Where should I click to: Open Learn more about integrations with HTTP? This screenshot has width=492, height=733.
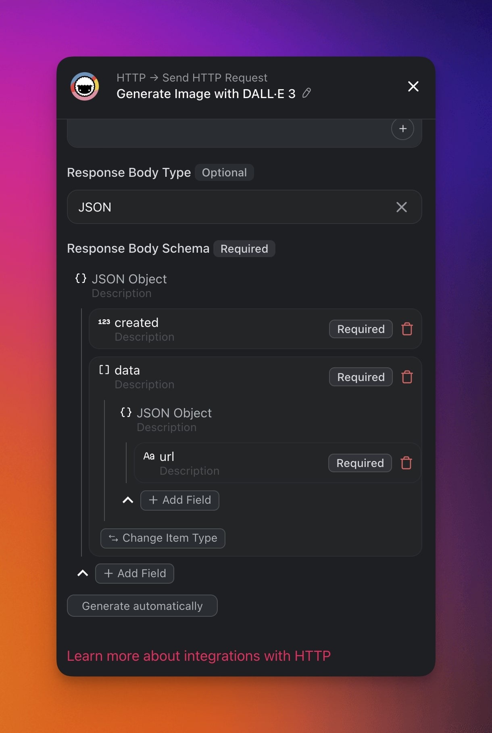198,656
